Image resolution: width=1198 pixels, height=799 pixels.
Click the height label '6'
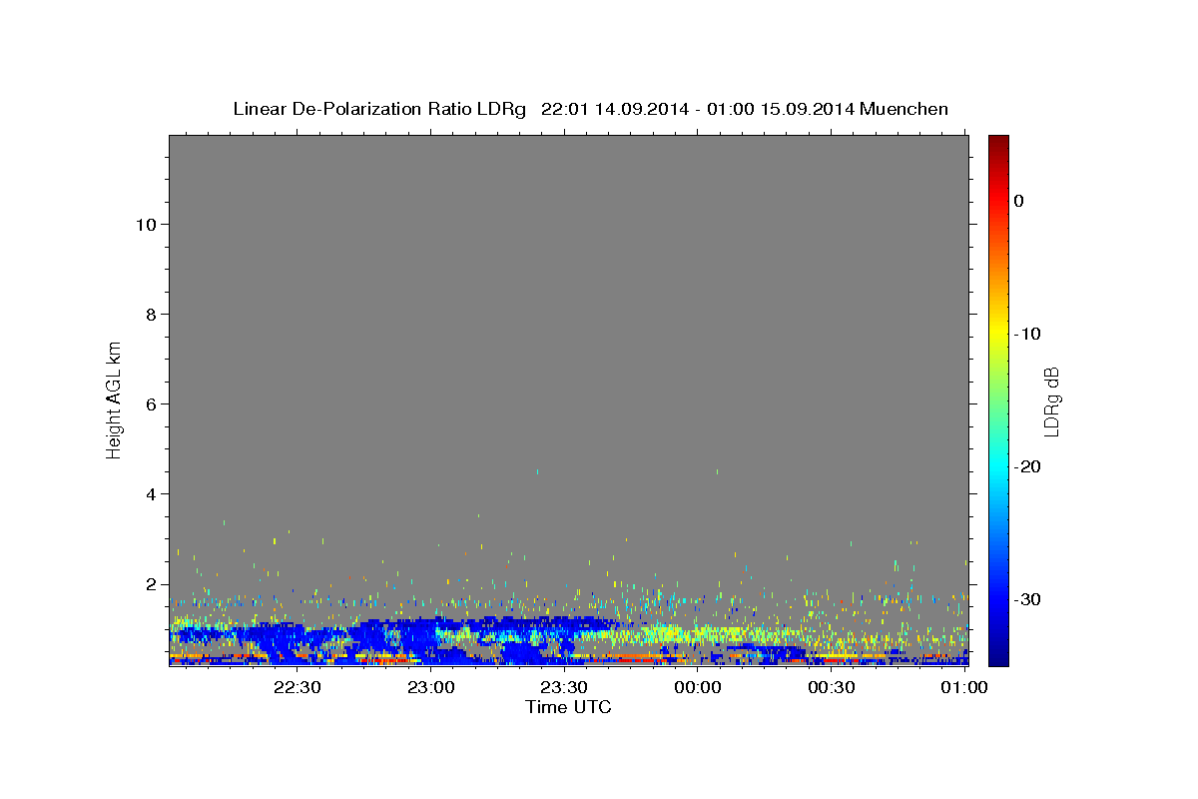(x=149, y=404)
